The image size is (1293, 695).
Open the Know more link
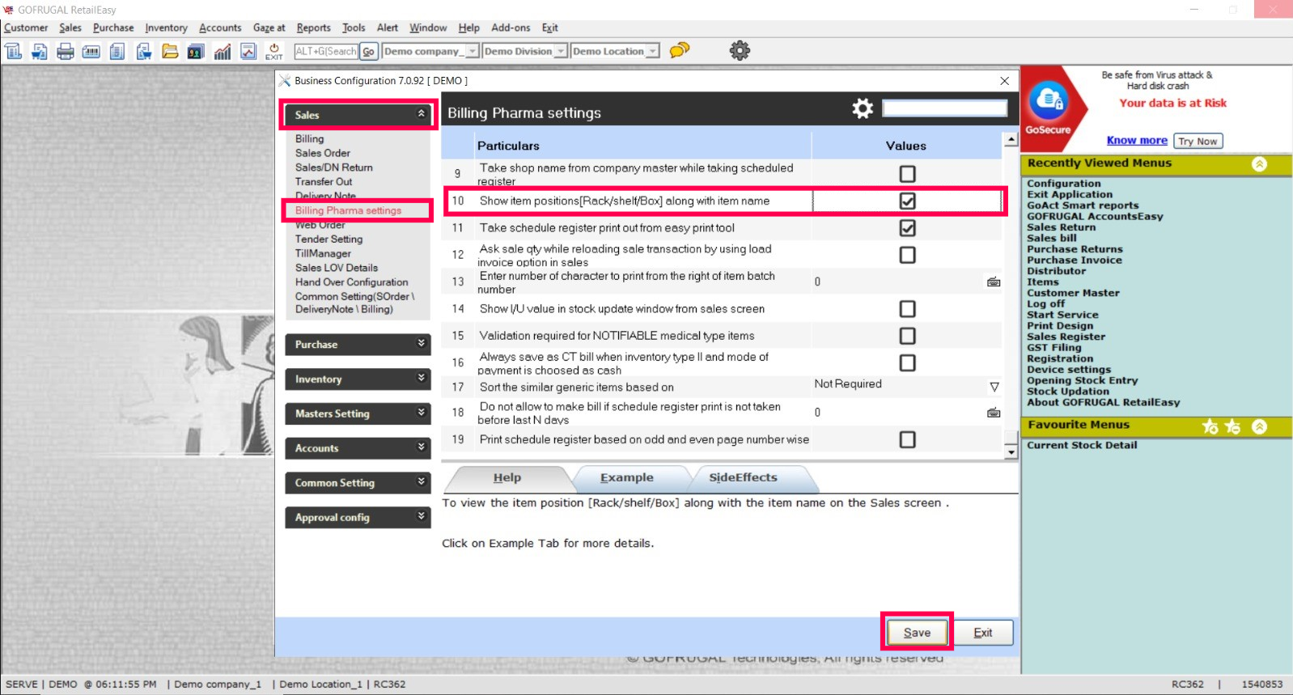[1137, 140]
